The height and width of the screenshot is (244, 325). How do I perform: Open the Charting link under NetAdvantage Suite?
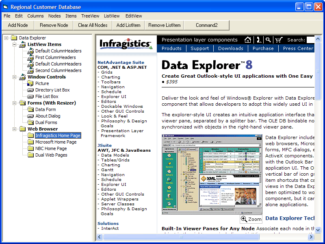click(x=110, y=77)
